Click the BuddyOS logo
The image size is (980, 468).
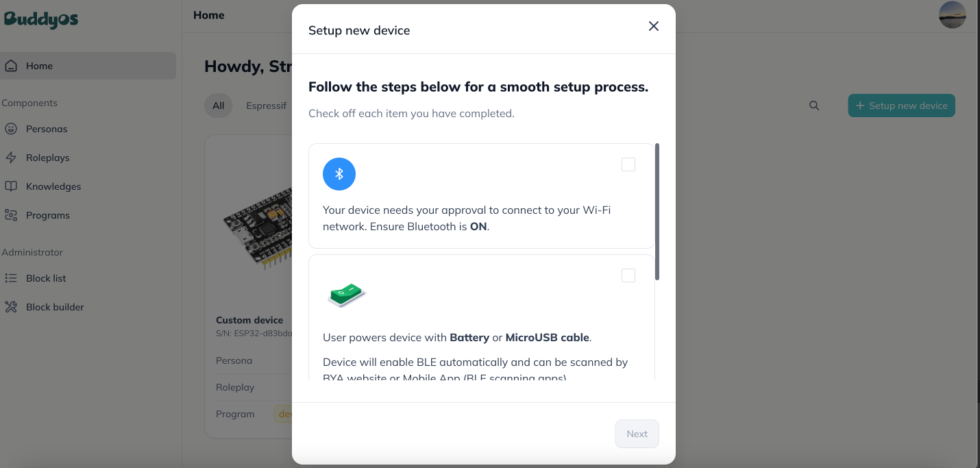point(41,19)
